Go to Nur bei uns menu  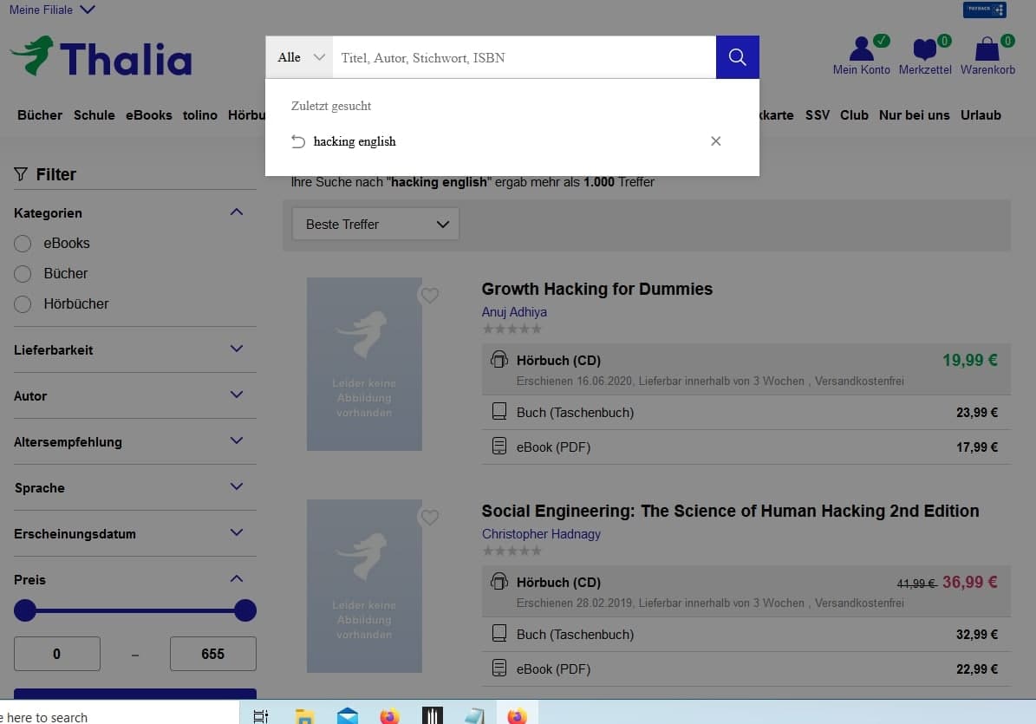coord(914,114)
